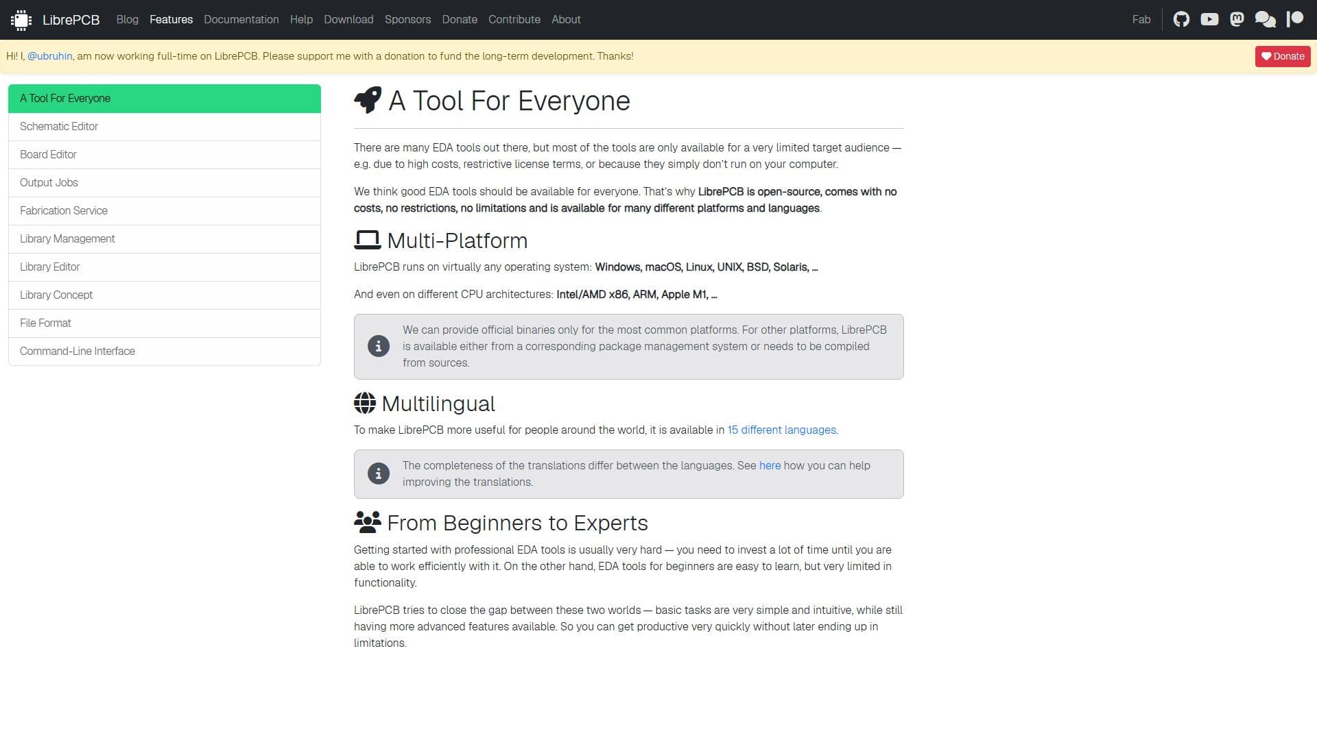The height and width of the screenshot is (740, 1317).
Task: Select Schematic Editor in sidebar
Action: [x=165, y=127]
